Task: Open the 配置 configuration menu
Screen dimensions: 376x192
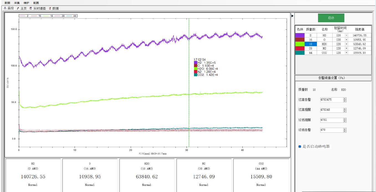Action: click(x=36, y=3)
